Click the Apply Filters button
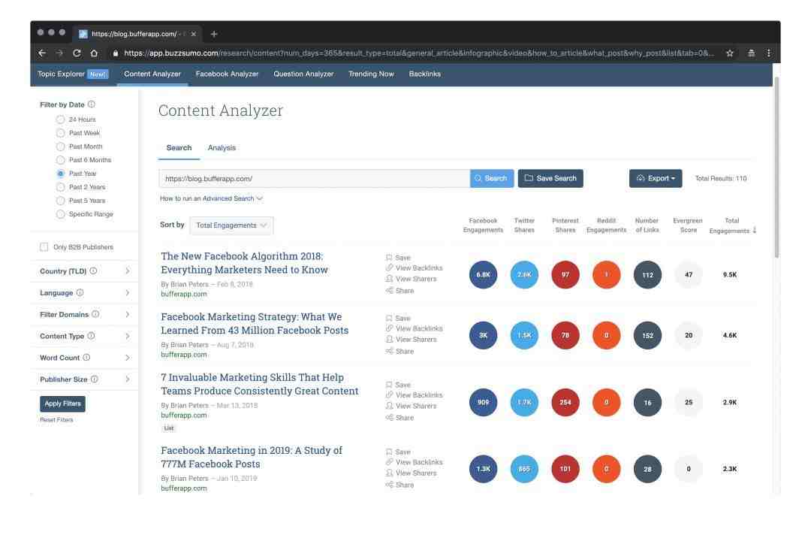Viewport: 811px width, 535px height. point(62,404)
